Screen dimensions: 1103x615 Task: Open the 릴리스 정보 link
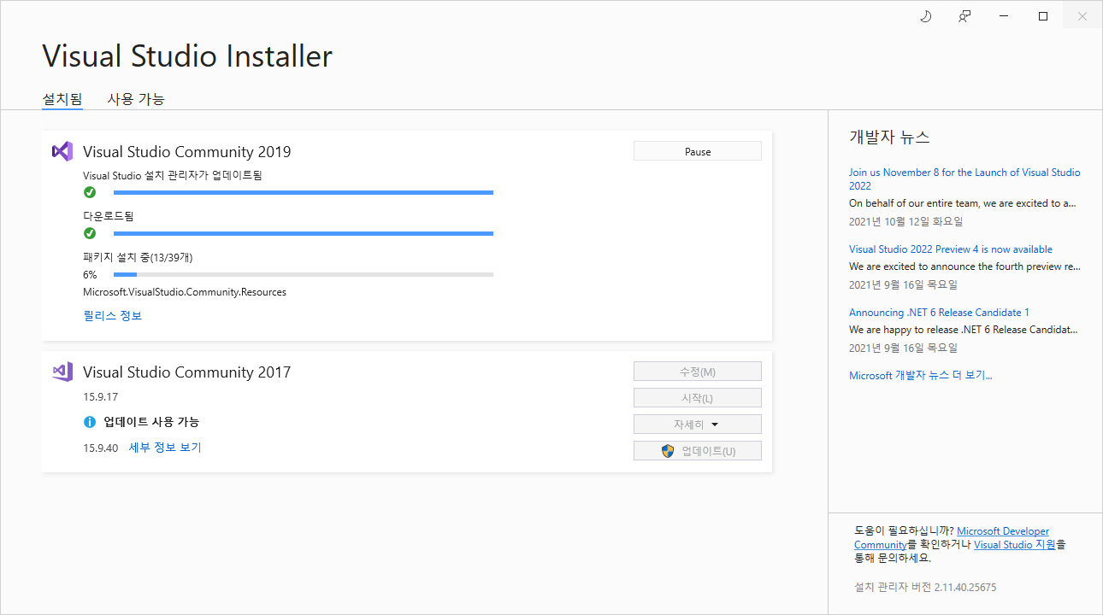coord(113,316)
